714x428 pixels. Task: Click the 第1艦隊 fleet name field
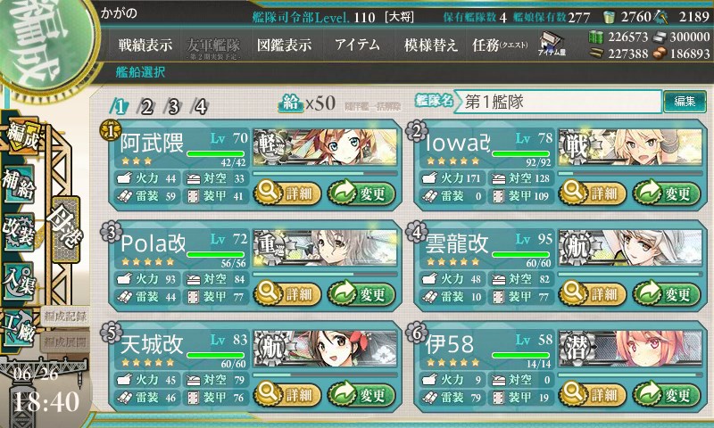tap(559, 102)
